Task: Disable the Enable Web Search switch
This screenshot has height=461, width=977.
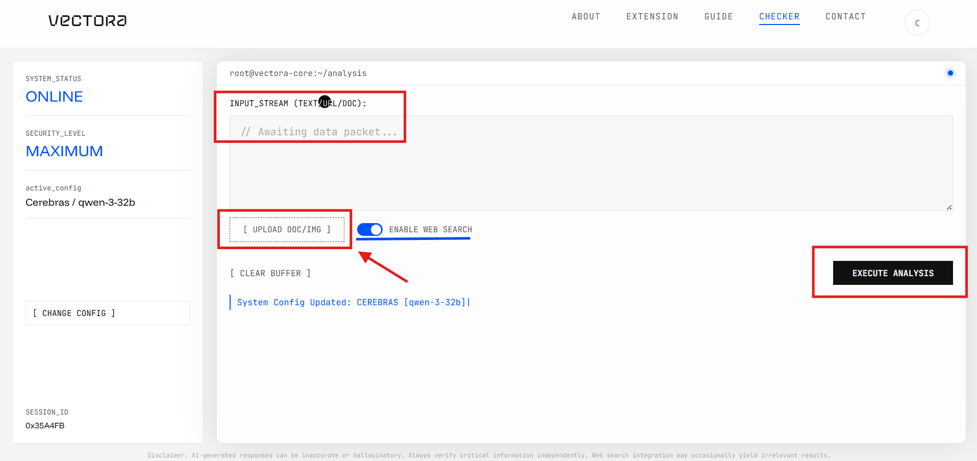Action: point(370,230)
